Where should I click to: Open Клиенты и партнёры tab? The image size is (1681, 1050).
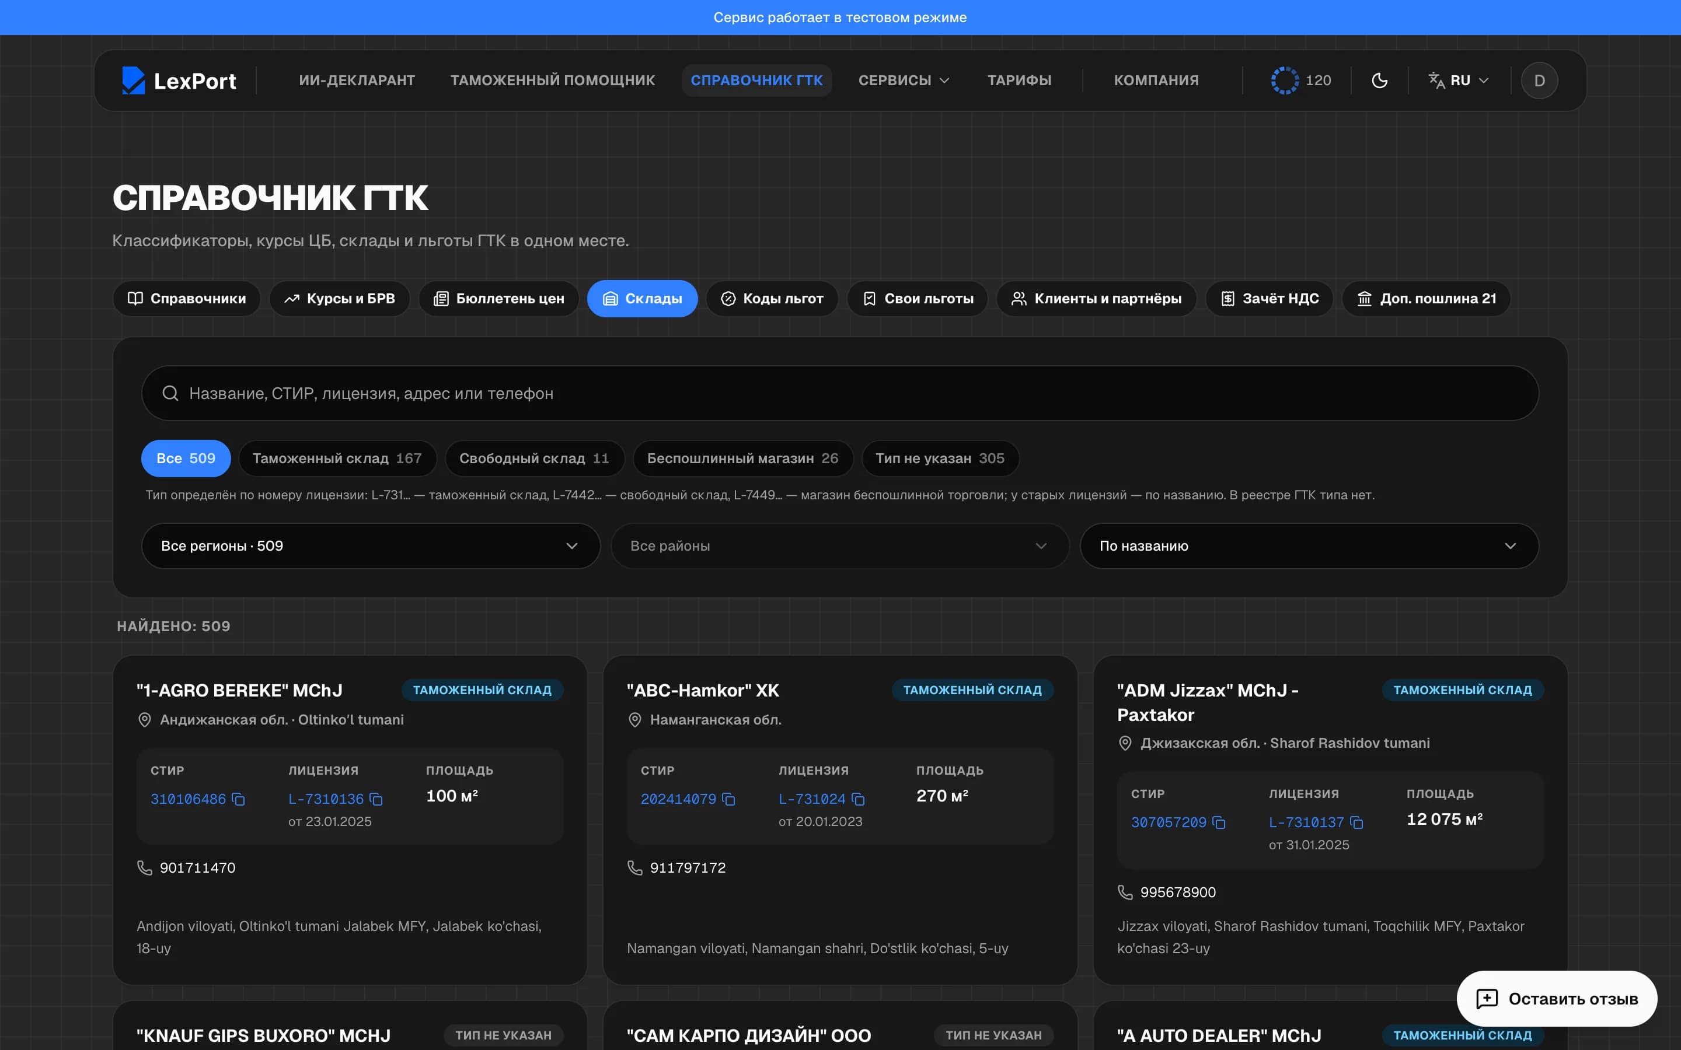1096,299
